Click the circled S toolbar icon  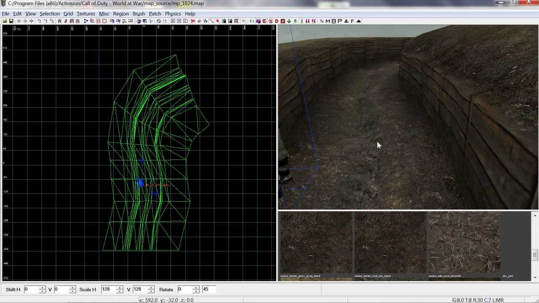tap(270, 21)
